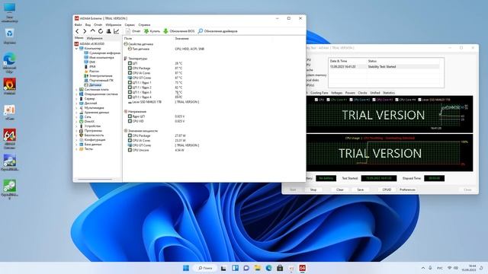
Task: Select Портативный ПК tree item
Action: 98,81
